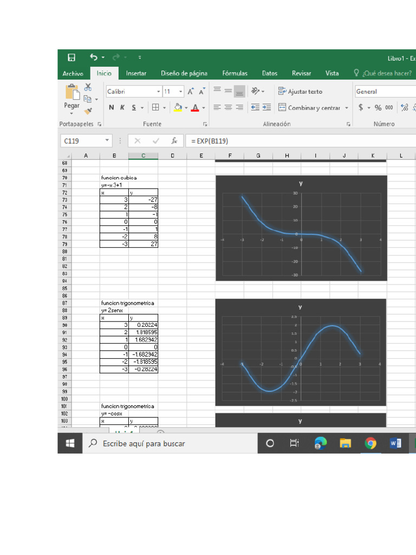The width and height of the screenshot is (416, 555).
Task: Click Combinar y centrar button
Action: (x=309, y=107)
